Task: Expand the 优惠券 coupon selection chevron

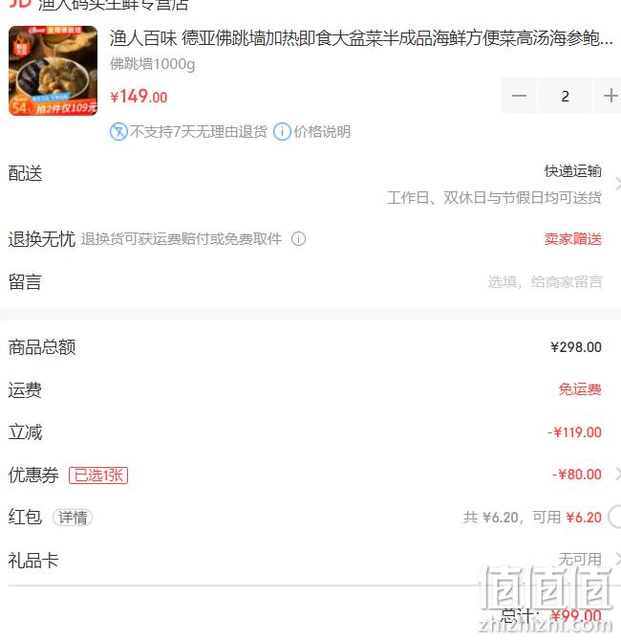Action: click(x=617, y=475)
